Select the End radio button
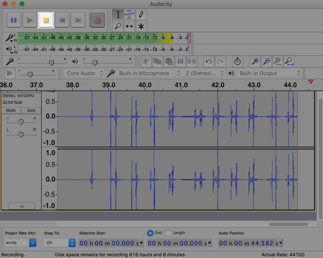Viewport: 323px width, 258px height. tap(150, 233)
